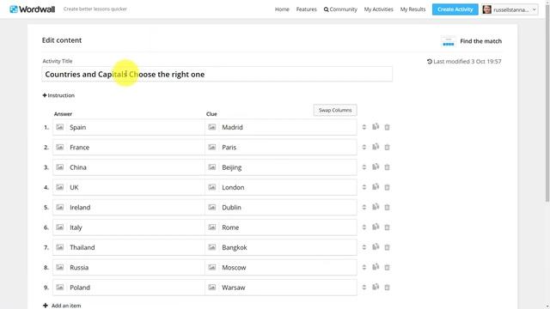This screenshot has height=309, width=550.
Task: Click Add an item
Action: (62, 306)
